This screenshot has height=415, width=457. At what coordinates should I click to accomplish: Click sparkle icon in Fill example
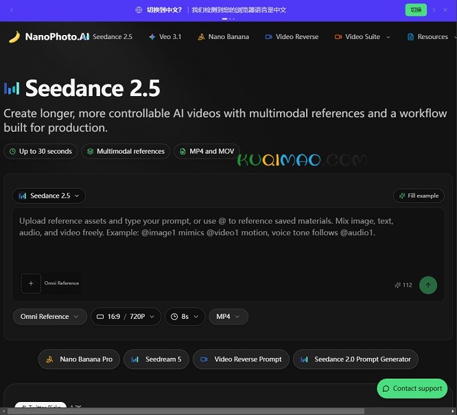click(402, 195)
